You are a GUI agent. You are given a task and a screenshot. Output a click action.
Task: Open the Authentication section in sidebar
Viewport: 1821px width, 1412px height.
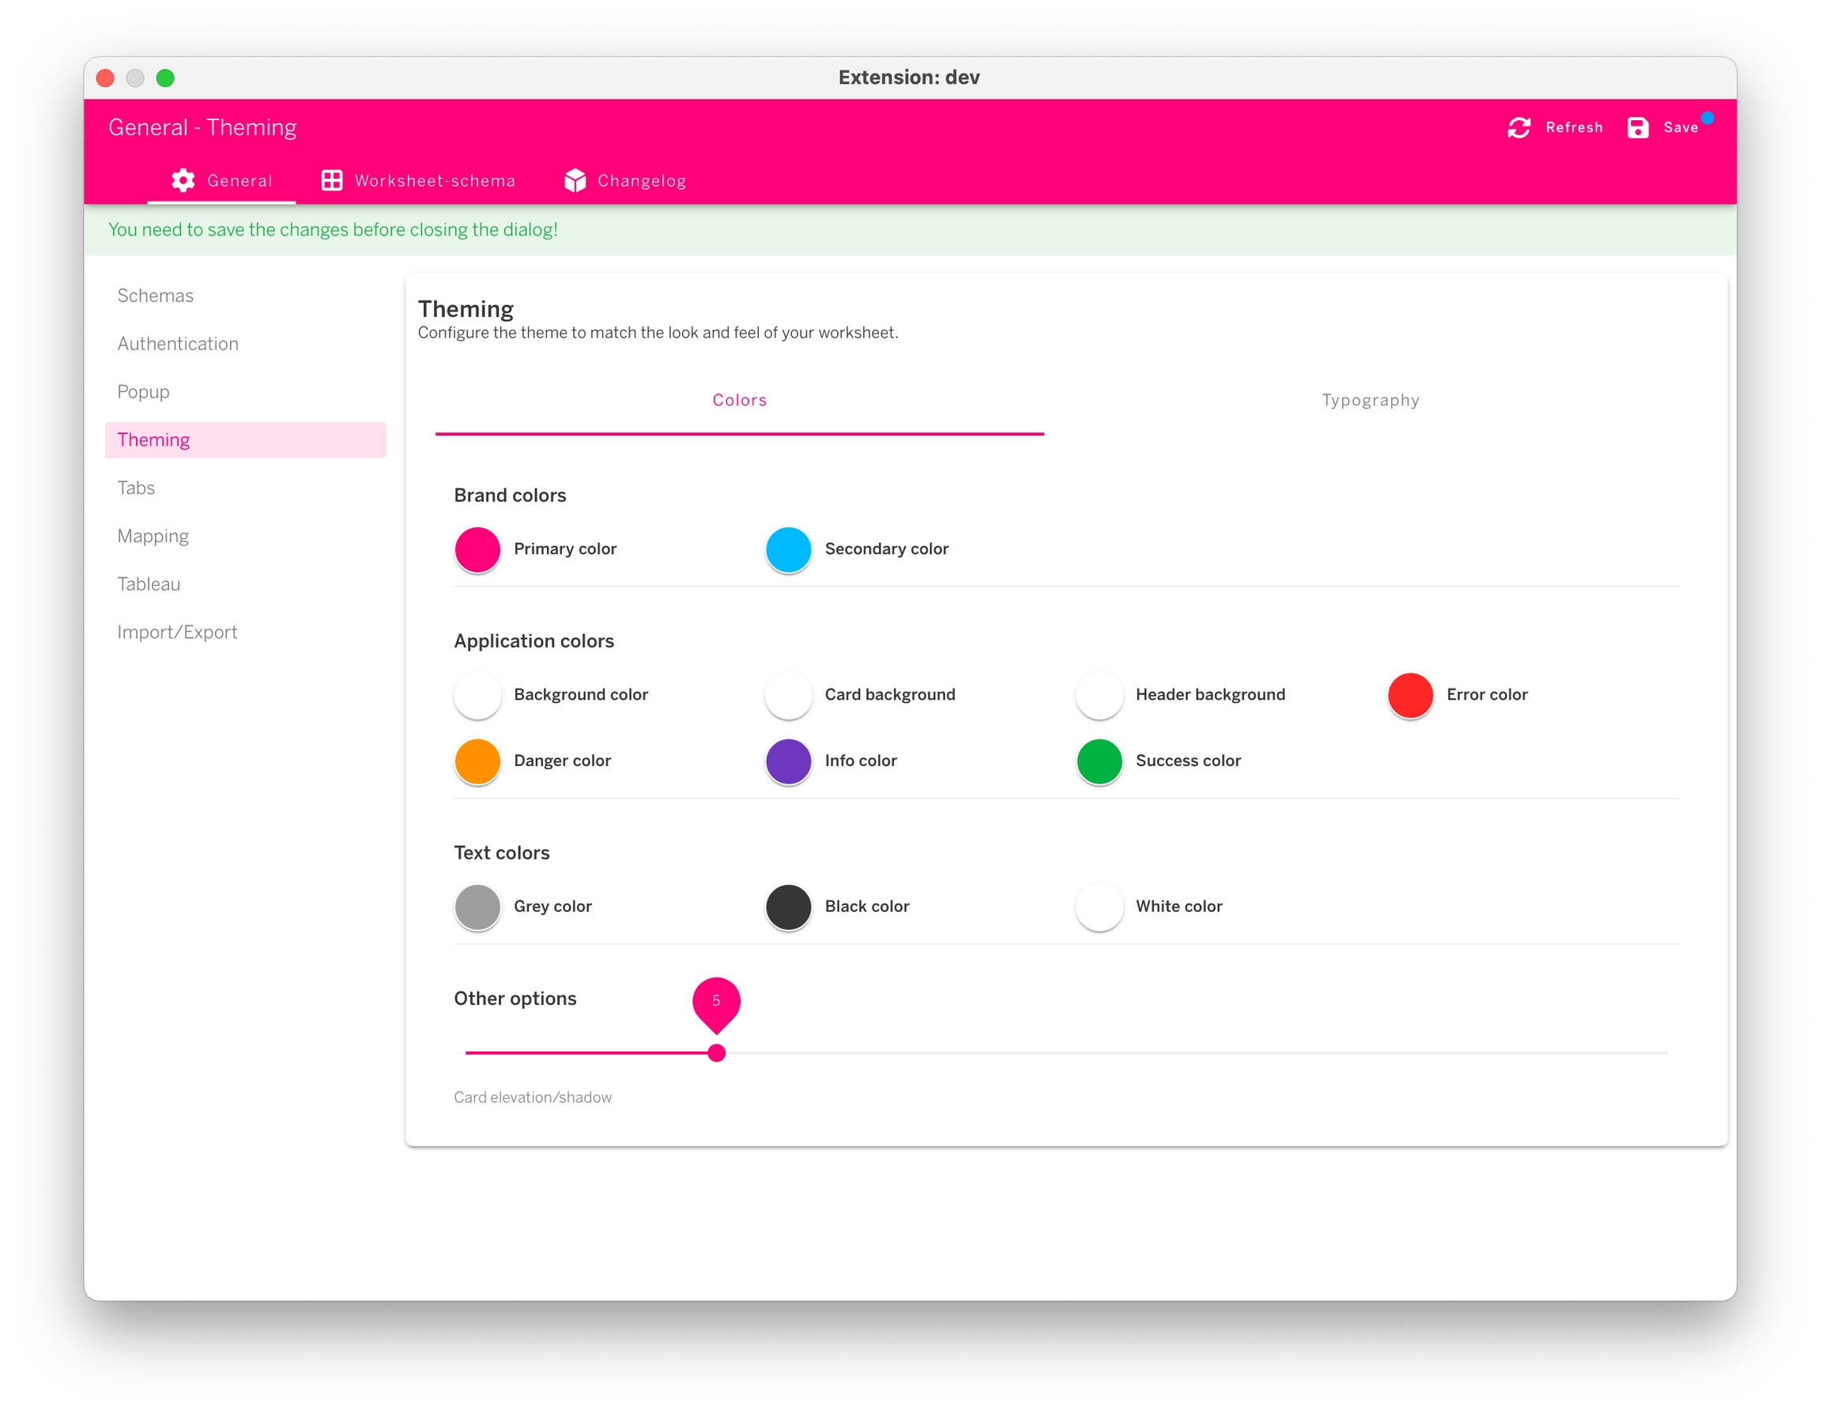tap(178, 344)
